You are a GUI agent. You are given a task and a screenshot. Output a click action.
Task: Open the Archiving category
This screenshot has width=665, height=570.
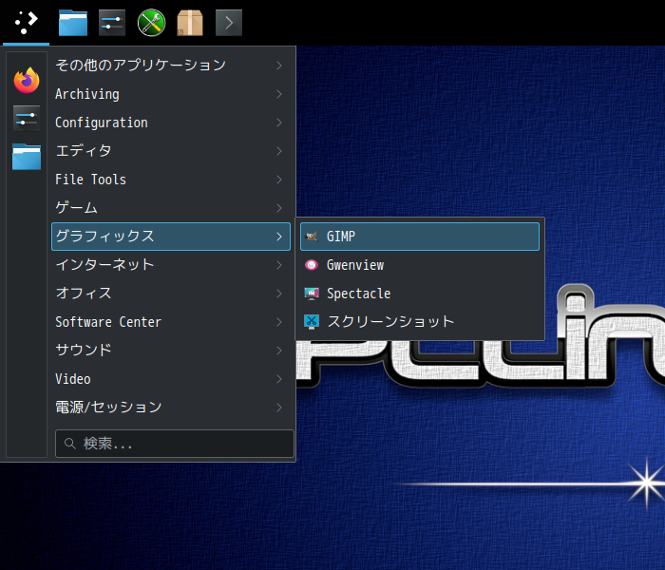click(x=171, y=94)
